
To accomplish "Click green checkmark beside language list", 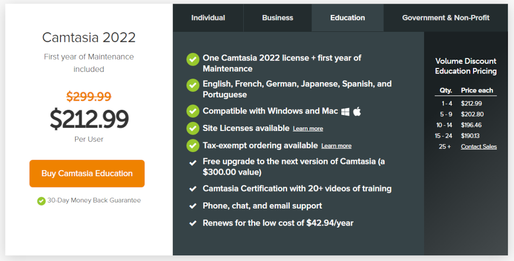I will (x=193, y=85).
